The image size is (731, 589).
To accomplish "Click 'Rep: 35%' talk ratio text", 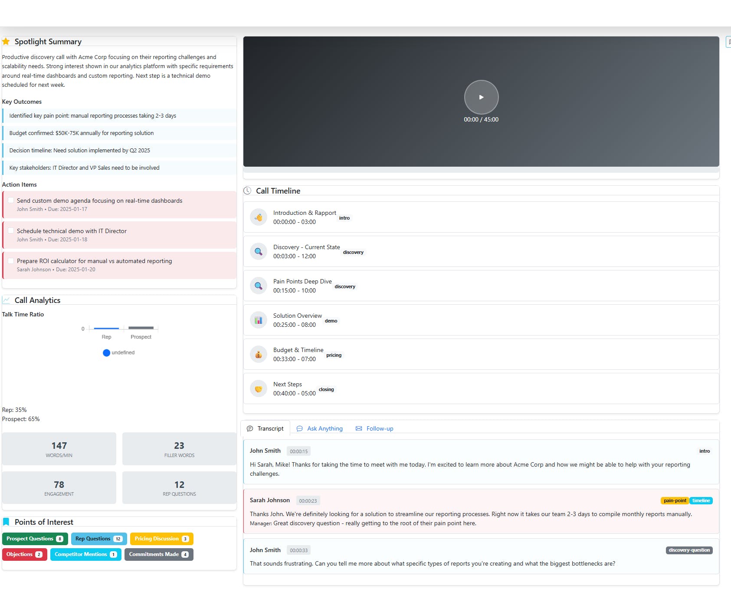I will click(x=14, y=410).
